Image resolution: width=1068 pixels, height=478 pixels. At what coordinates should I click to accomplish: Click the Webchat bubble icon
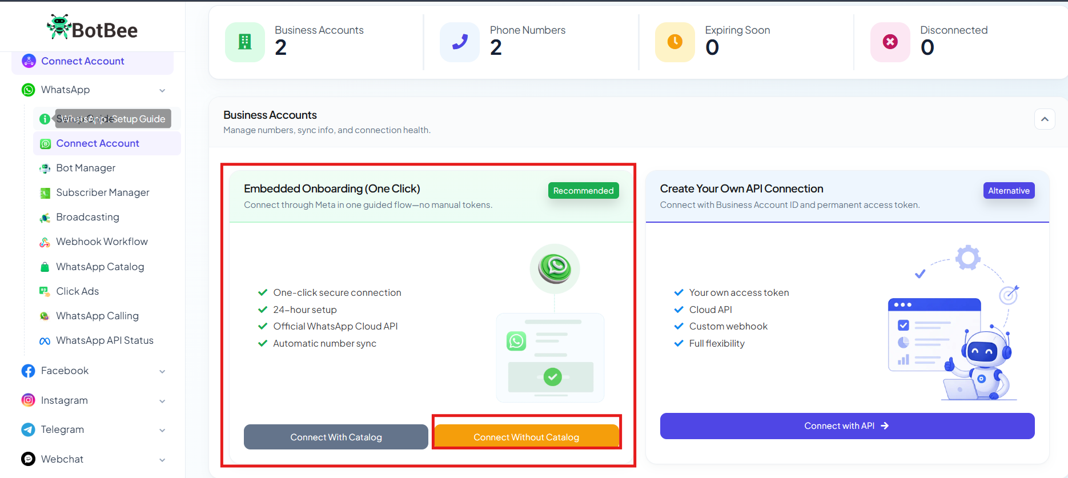point(28,459)
